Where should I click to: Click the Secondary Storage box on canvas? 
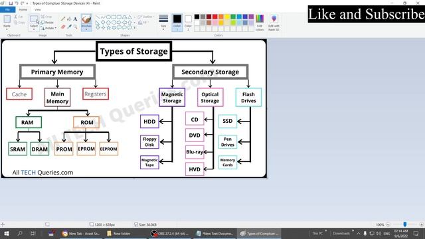[211, 72]
